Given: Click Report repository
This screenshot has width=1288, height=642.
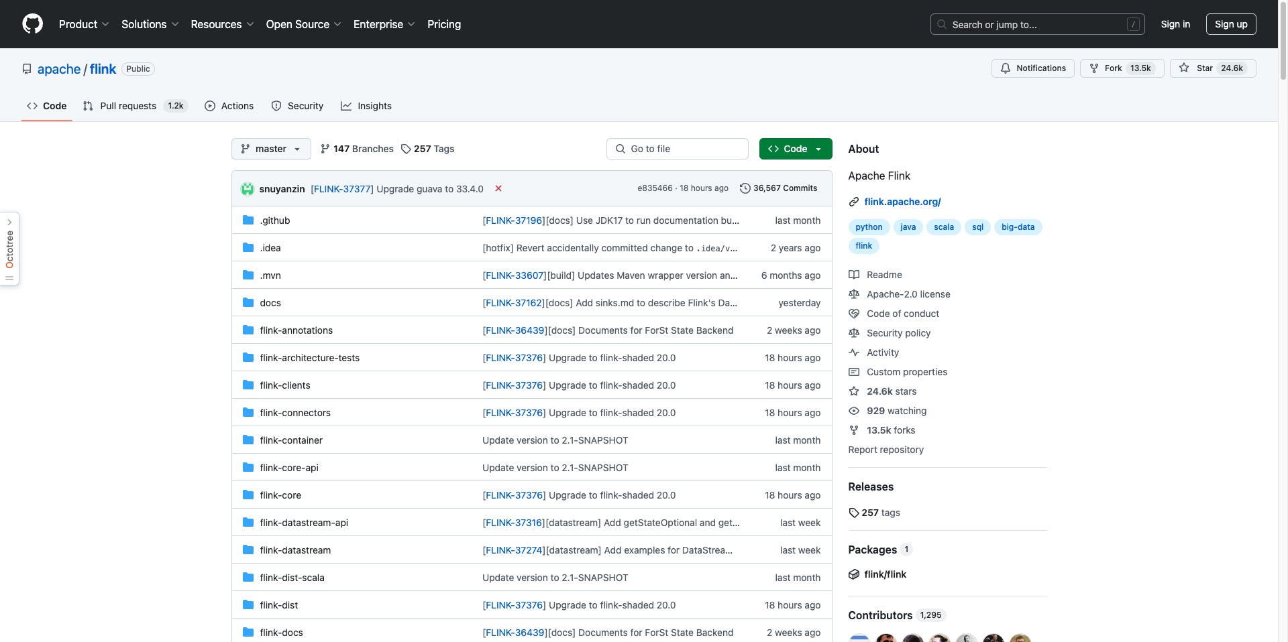Looking at the screenshot, I should click(x=885, y=450).
